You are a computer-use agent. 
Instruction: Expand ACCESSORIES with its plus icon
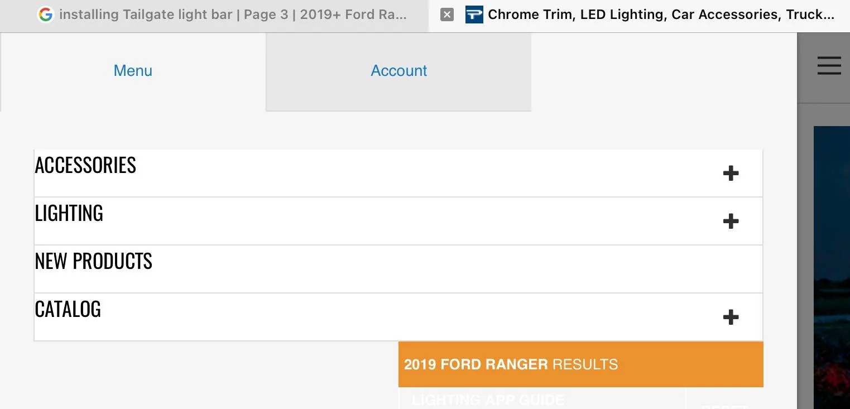731,174
